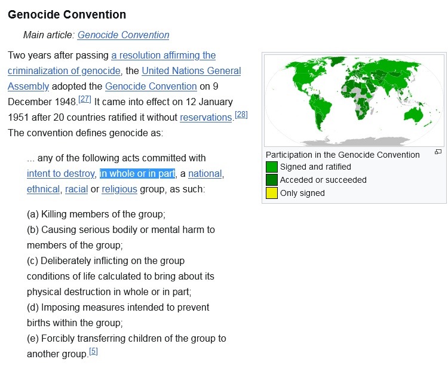
Task: Click '(d) Imposing measures intended to prevent' line
Action: 118,308
